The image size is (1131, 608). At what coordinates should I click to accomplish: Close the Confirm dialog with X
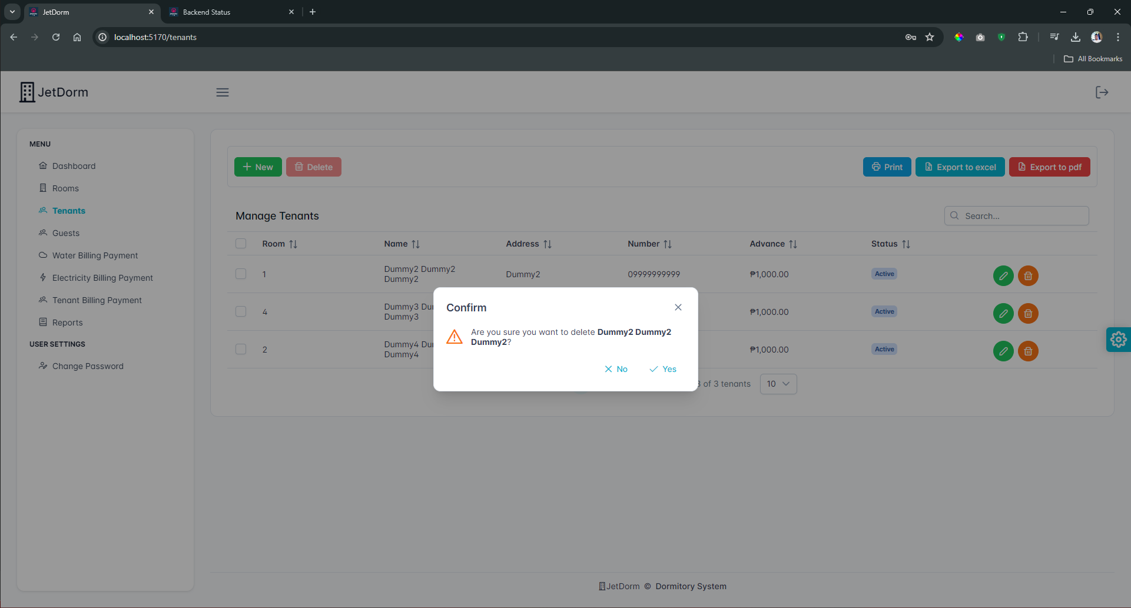click(x=678, y=307)
